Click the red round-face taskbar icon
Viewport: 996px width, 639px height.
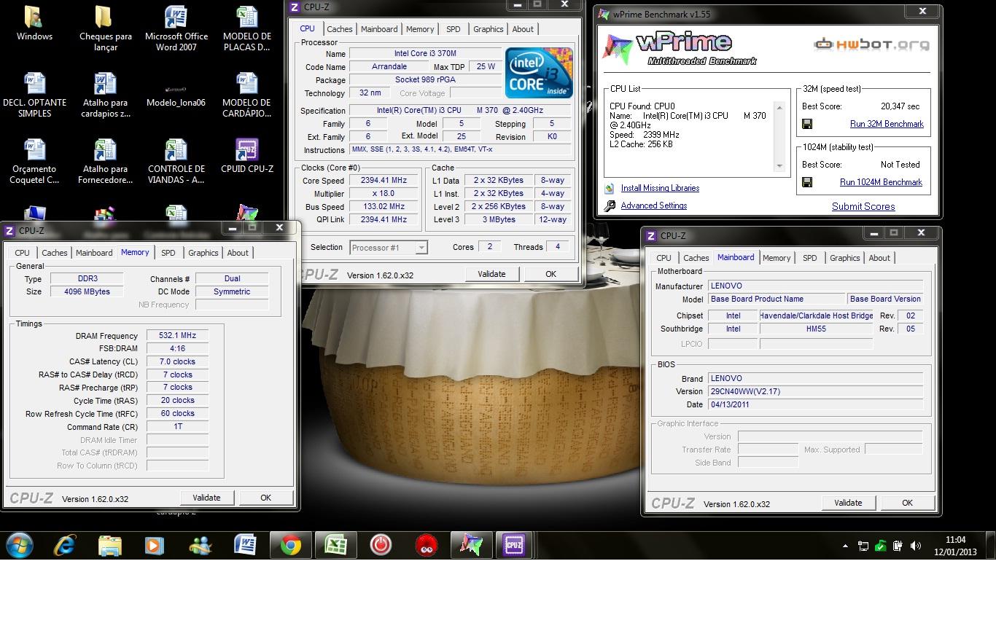(426, 545)
